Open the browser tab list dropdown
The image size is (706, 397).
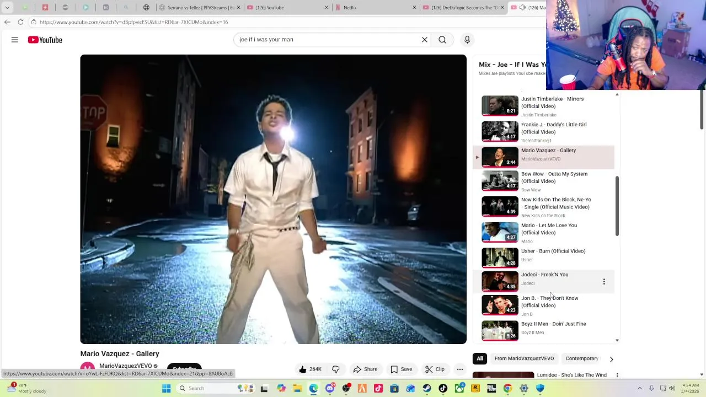point(7,8)
